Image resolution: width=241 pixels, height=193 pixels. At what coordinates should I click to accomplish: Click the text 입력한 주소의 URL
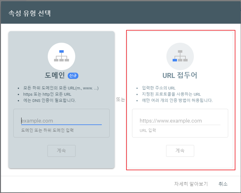click(159, 88)
